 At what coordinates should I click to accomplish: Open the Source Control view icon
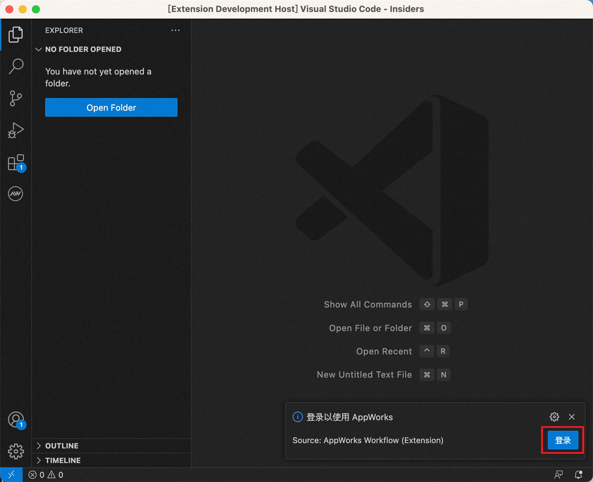16,98
